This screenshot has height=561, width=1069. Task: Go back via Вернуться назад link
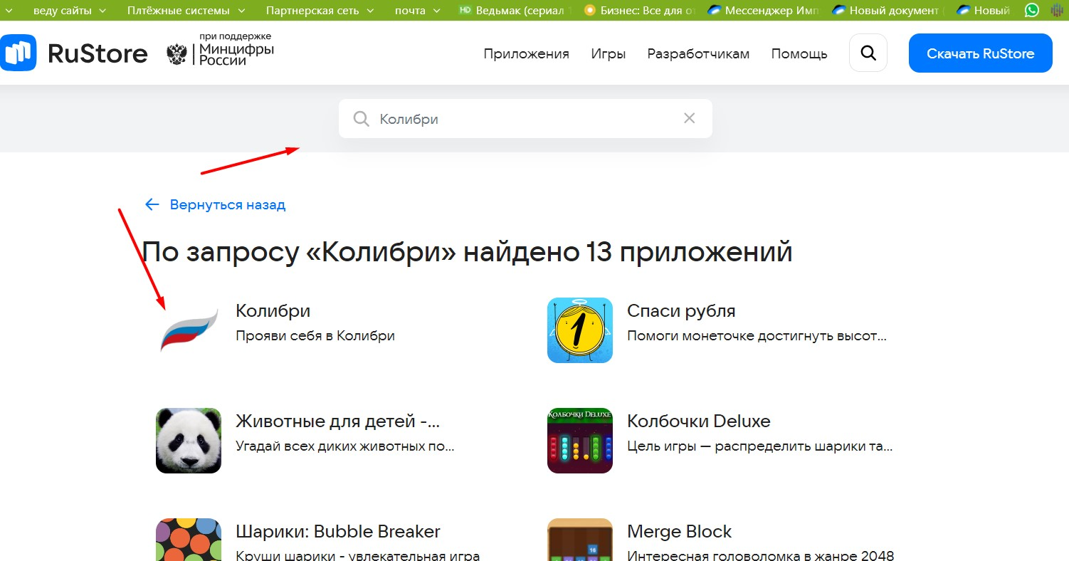pyautogui.click(x=227, y=205)
